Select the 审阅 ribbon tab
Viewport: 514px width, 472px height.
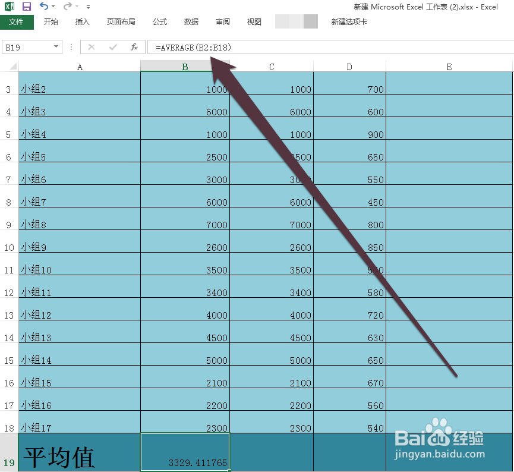pos(223,22)
